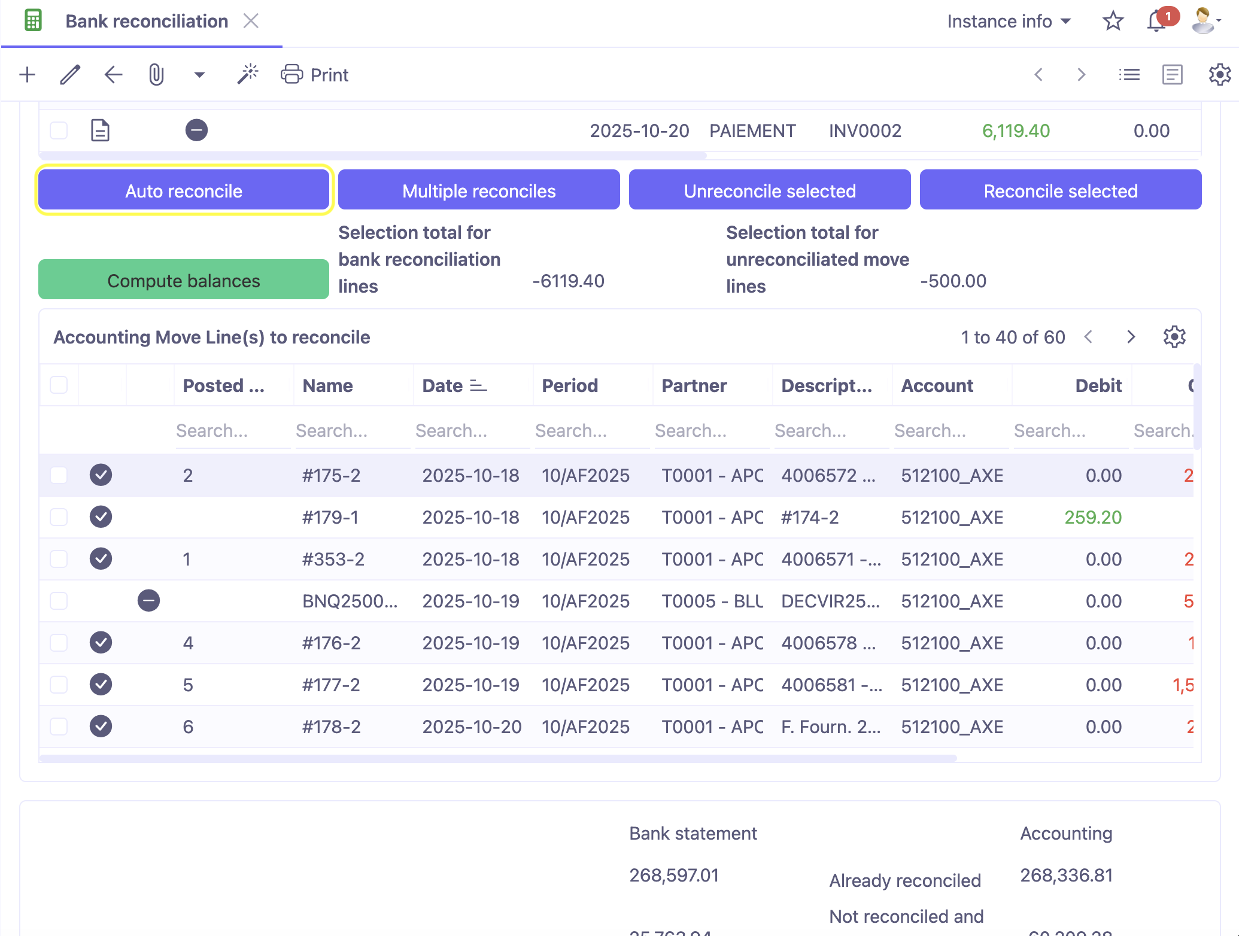This screenshot has height=936, width=1239.
Task: Mark record as favorite with the star icon
Action: point(1113,20)
